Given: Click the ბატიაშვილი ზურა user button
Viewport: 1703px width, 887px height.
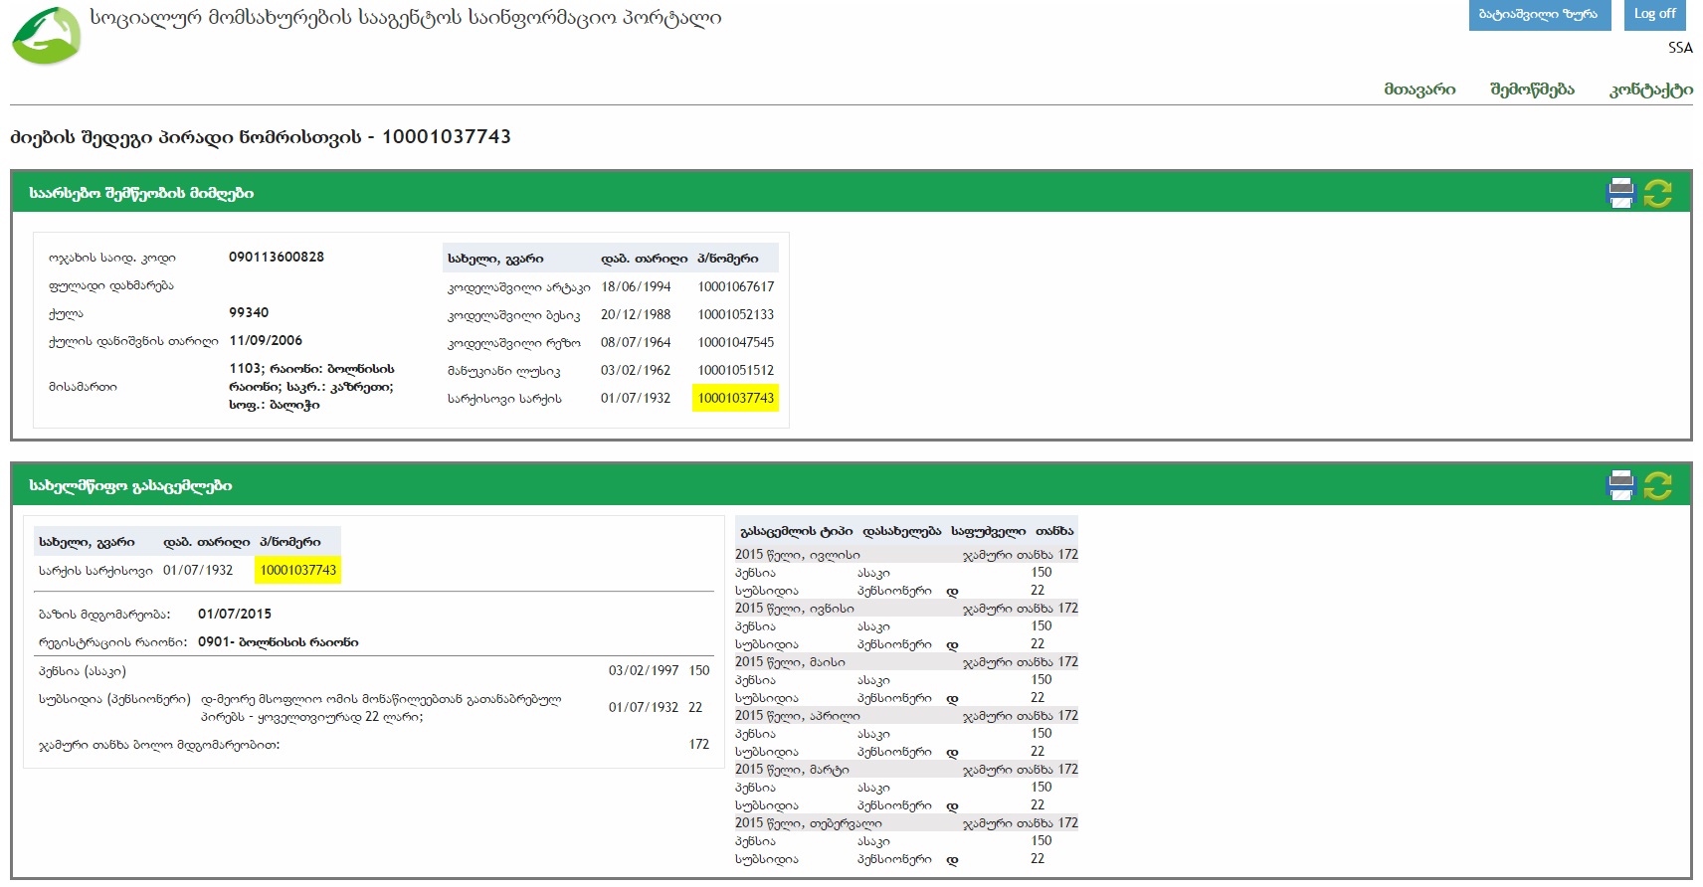Looking at the screenshot, I should click(x=1539, y=14).
